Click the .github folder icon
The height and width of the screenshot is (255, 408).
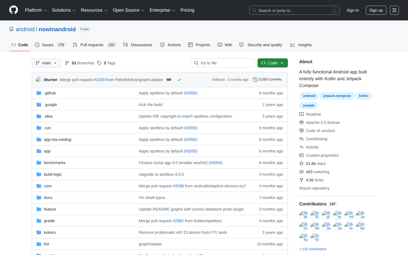(39, 93)
